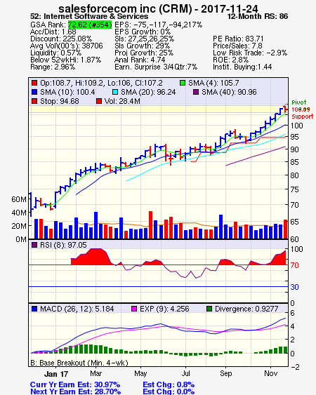Click the RSI (8): 97.05 label

[x=63, y=245]
